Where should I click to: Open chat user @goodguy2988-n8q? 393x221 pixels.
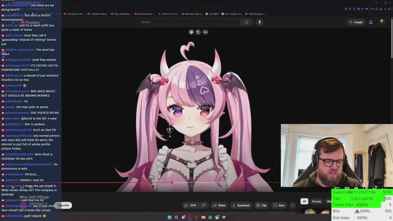18,136
